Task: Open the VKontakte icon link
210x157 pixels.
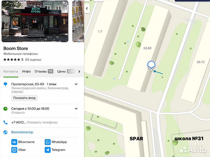Action: click(x=14, y=142)
